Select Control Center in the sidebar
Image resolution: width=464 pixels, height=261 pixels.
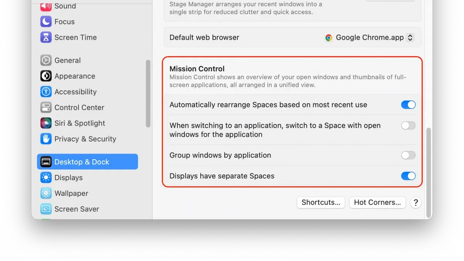click(87, 107)
